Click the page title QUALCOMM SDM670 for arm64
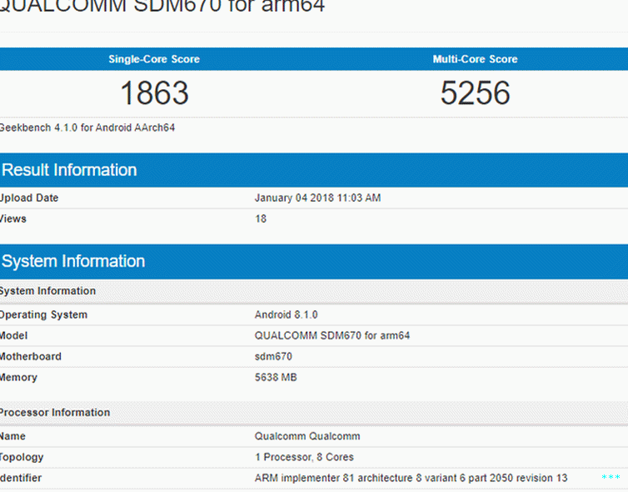The image size is (628, 492). (162, 7)
